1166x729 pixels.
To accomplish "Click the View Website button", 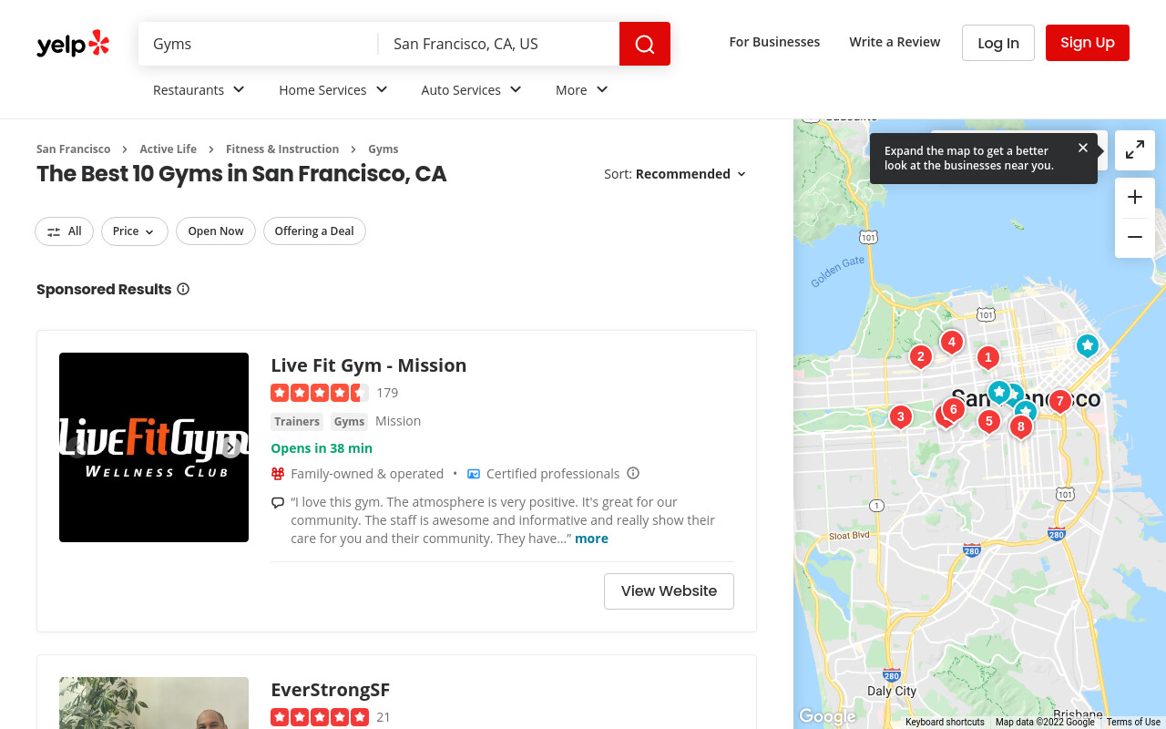I will 669,591.
